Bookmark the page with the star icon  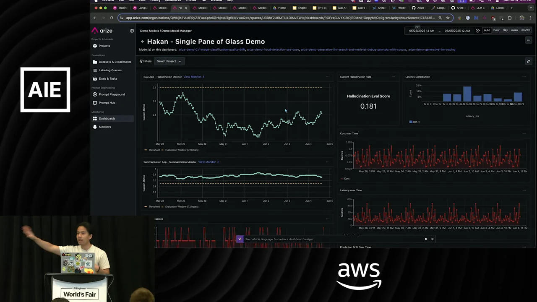[x=448, y=18]
